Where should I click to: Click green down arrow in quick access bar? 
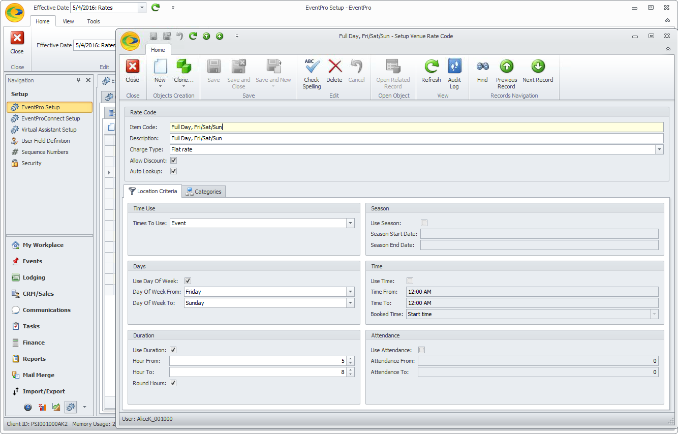click(x=220, y=36)
